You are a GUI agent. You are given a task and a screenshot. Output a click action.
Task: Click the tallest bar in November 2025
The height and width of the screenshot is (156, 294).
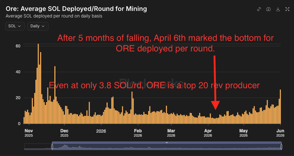38,84
